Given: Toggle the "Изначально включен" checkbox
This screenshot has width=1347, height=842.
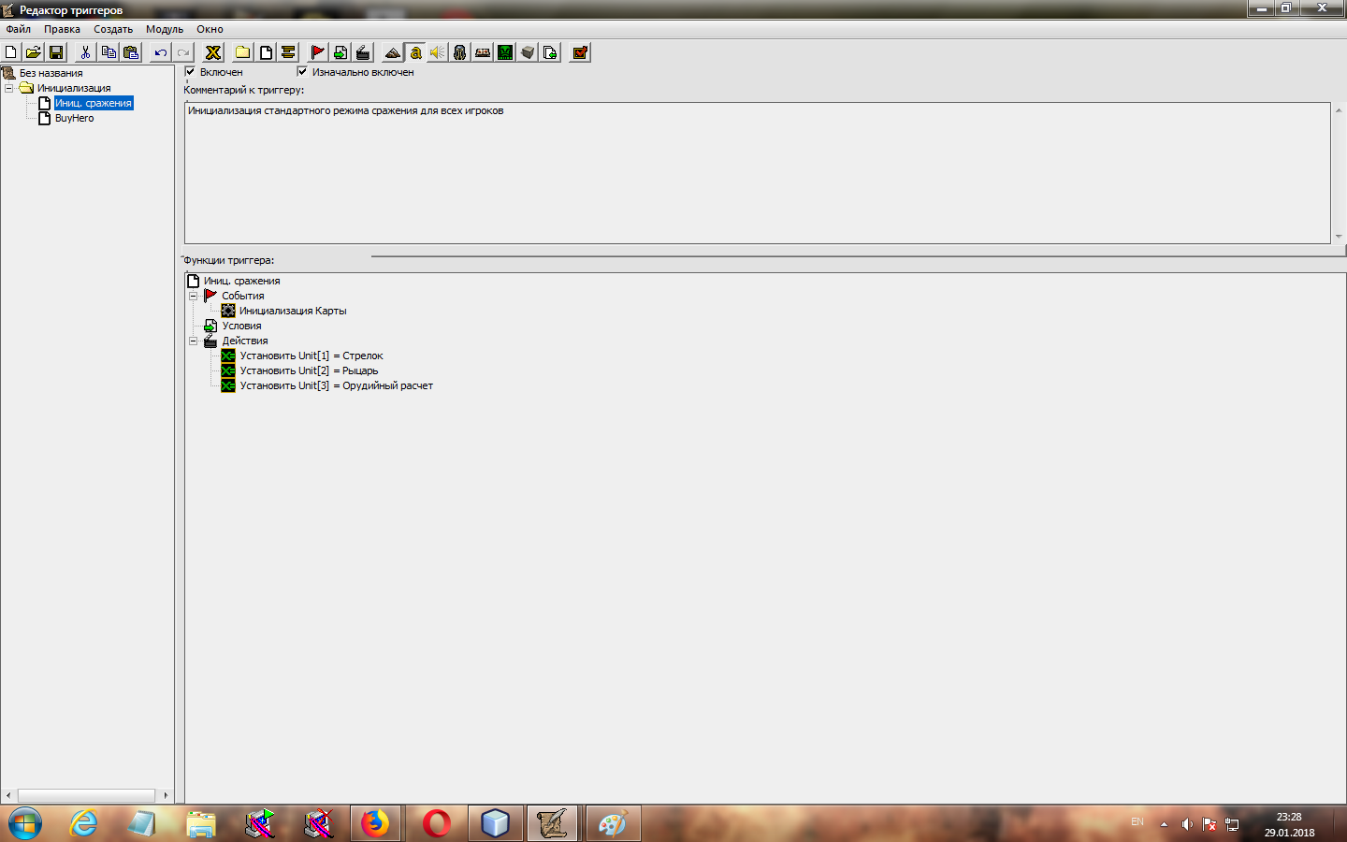Looking at the screenshot, I should click(302, 71).
